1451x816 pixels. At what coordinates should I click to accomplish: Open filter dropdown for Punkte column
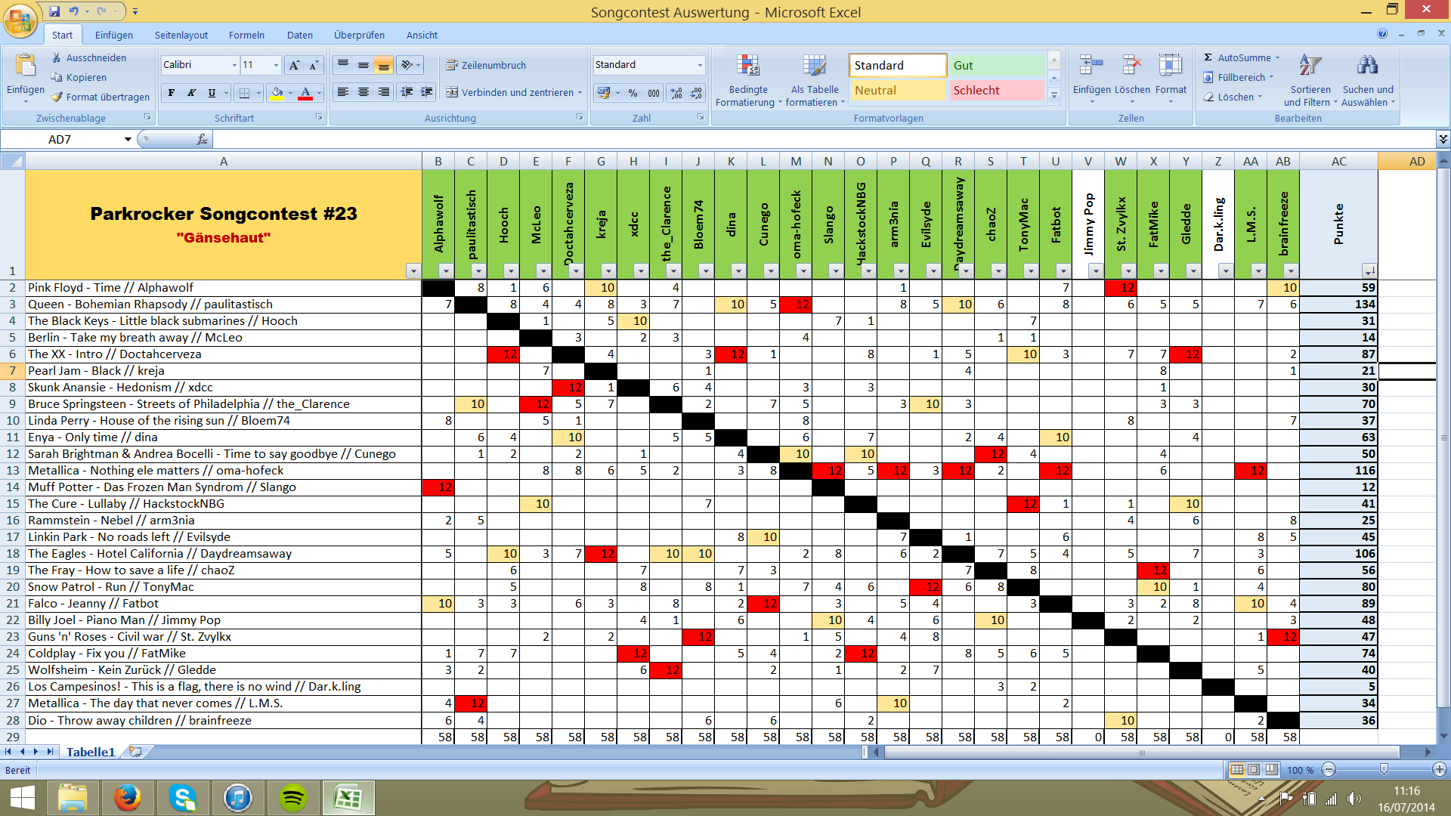(x=1369, y=270)
